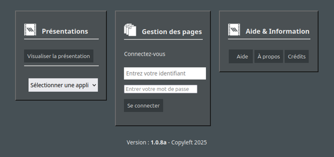Click the stacked pages icon beside Gestion des pages
Image resolution: width=334 pixels, height=157 pixels.
[x=130, y=30]
